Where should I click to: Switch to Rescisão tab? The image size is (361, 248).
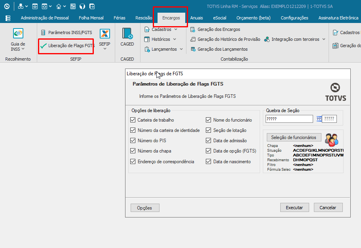[x=144, y=18]
